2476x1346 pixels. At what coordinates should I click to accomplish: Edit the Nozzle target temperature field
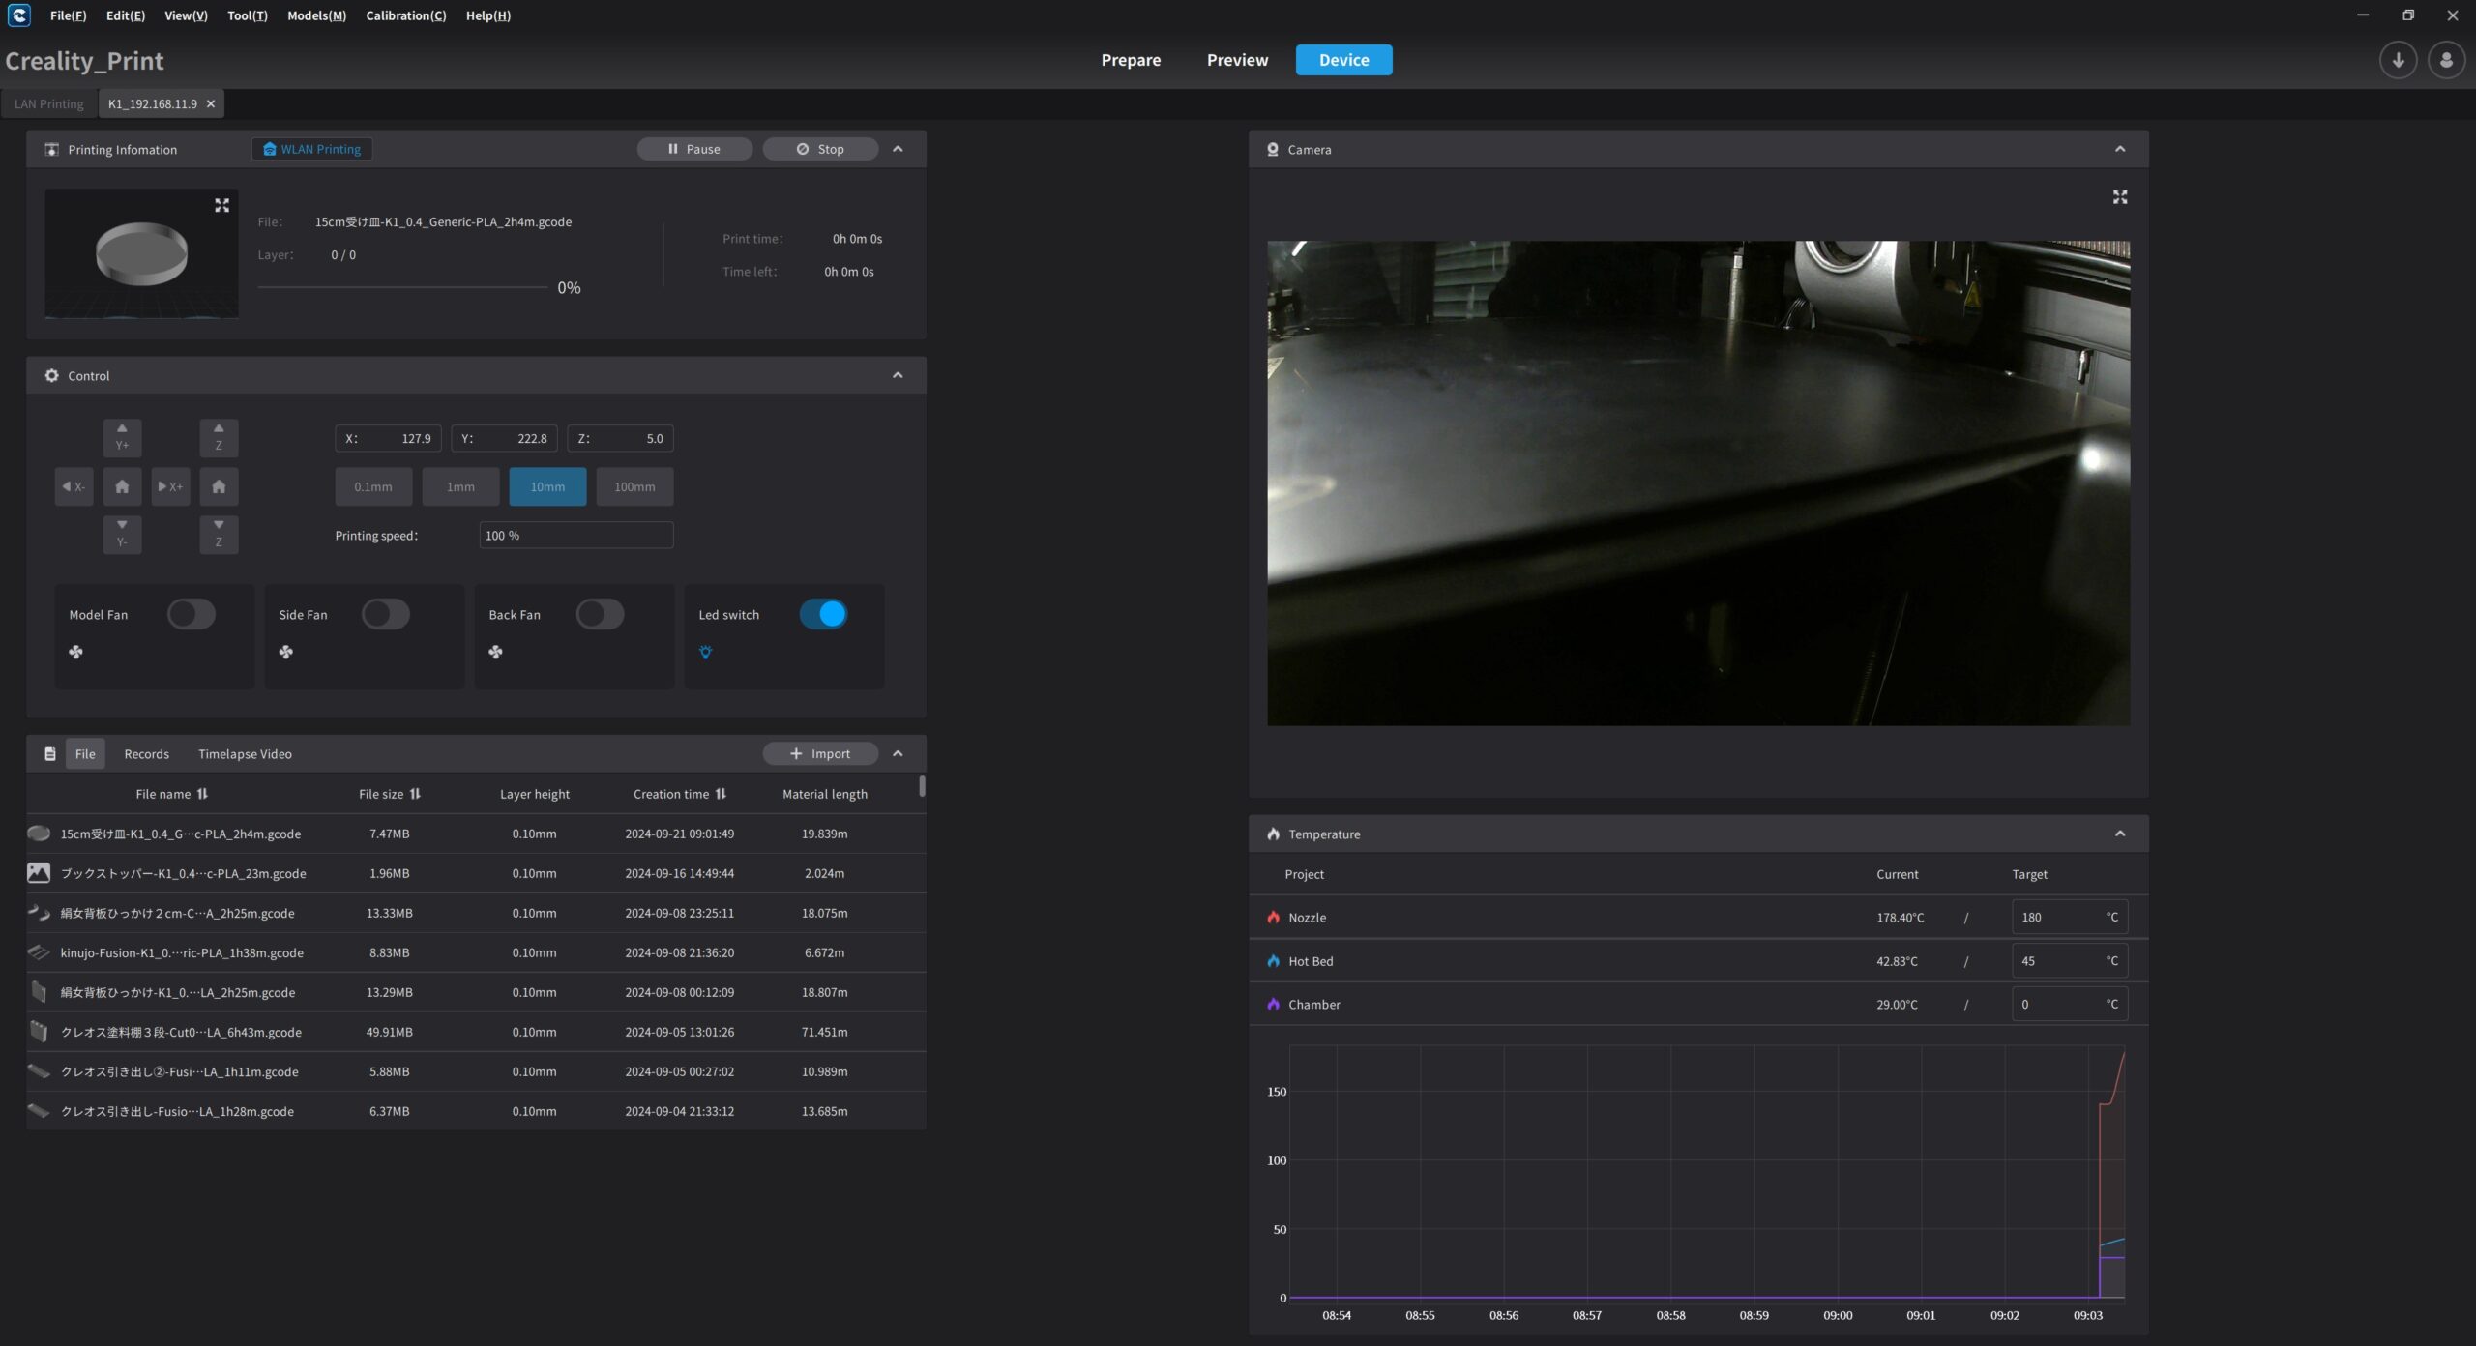2069,917
